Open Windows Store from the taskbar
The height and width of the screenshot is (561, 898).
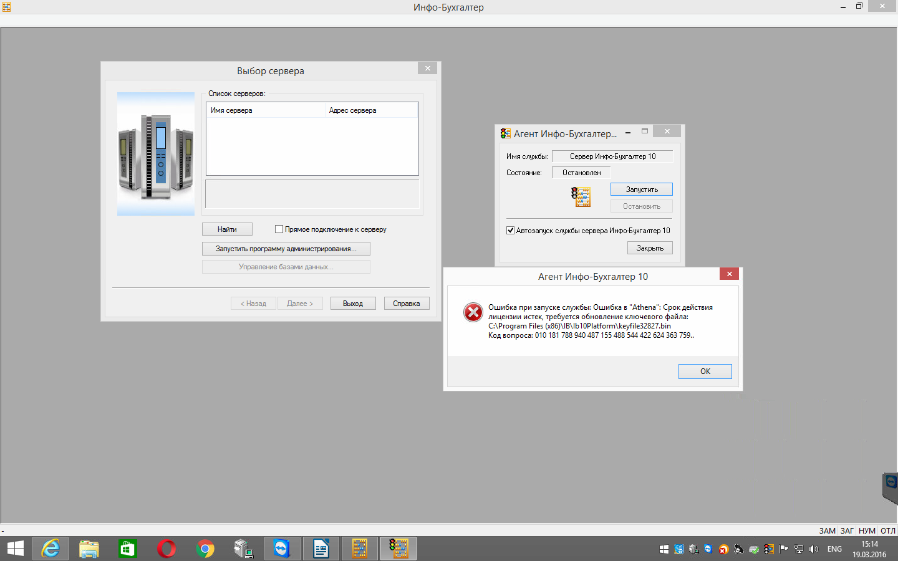click(x=128, y=549)
